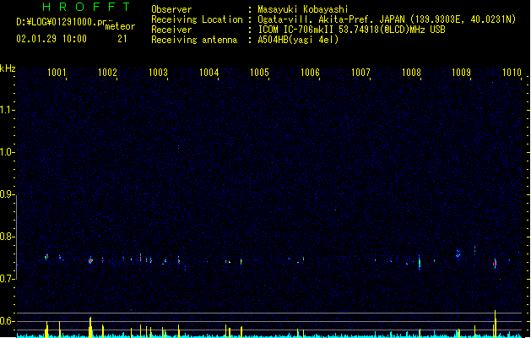The width and height of the screenshot is (531, 338).
Task: Click the tallest yellow power spike near 1010
Action: [x=495, y=324]
